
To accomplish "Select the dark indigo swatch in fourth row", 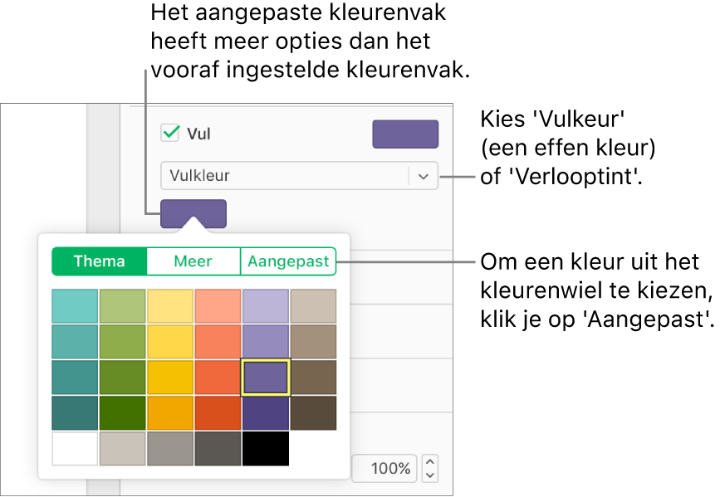I will [266, 413].
